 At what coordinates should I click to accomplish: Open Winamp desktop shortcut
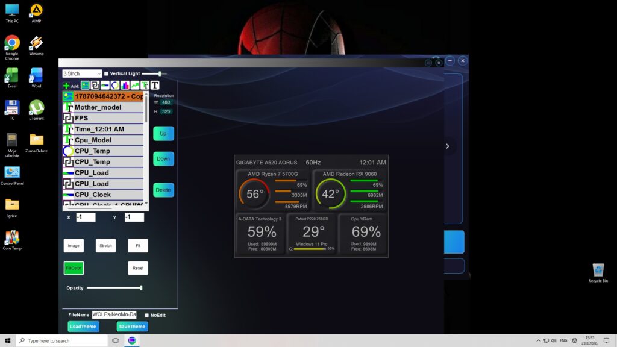(x=36, y=46)
